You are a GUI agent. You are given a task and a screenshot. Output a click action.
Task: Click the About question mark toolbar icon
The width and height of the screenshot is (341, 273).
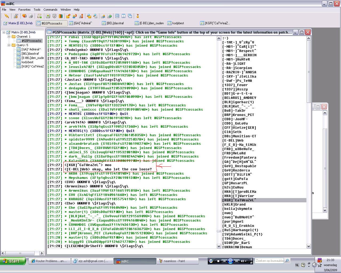(138, 16)
